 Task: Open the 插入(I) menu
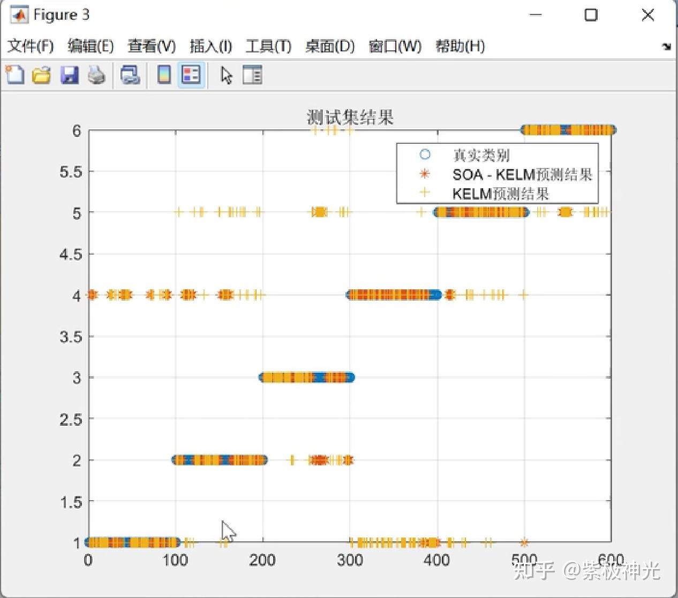211,47
